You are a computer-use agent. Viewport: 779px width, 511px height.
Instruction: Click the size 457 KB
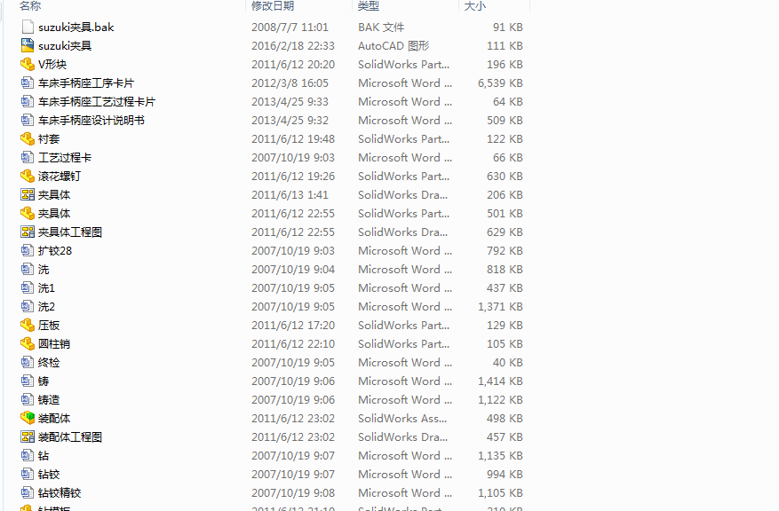point(505,436)
